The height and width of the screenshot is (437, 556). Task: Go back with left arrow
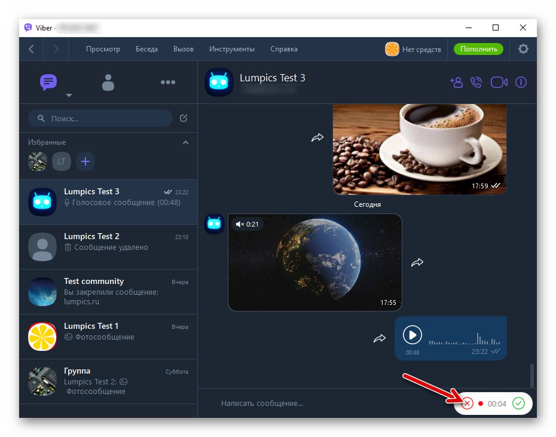(31, 49)
